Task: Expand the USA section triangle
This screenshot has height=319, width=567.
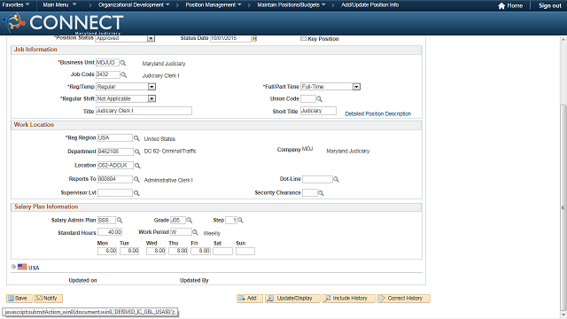Action: point(14,267)
